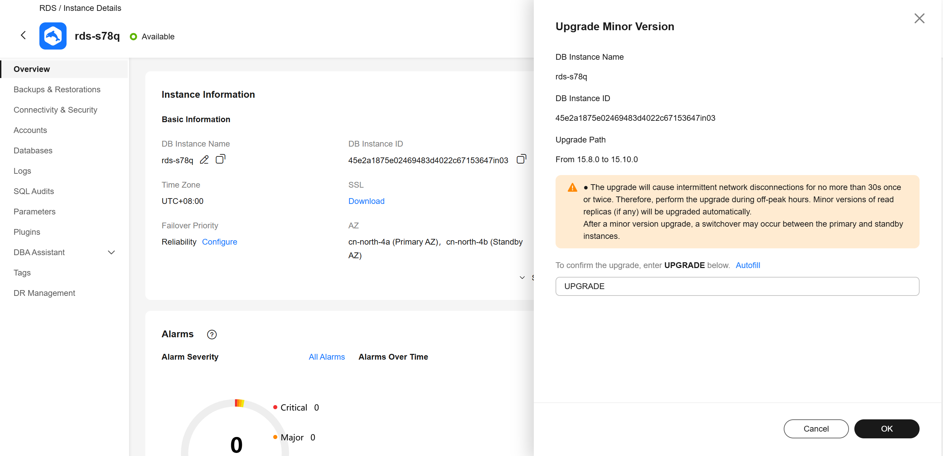This screenshot has height=456, width=943.
Task: Click the 'cn-north-4a (Primary AZ)' value
Action: pyautogui.click(x=394, y=242)
